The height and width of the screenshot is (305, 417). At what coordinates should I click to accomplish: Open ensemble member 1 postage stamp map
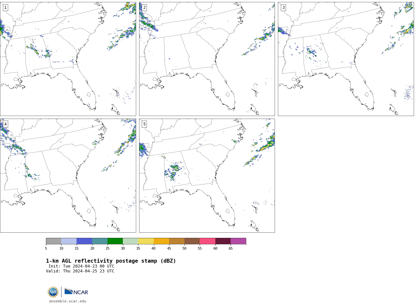click(68, 59)
